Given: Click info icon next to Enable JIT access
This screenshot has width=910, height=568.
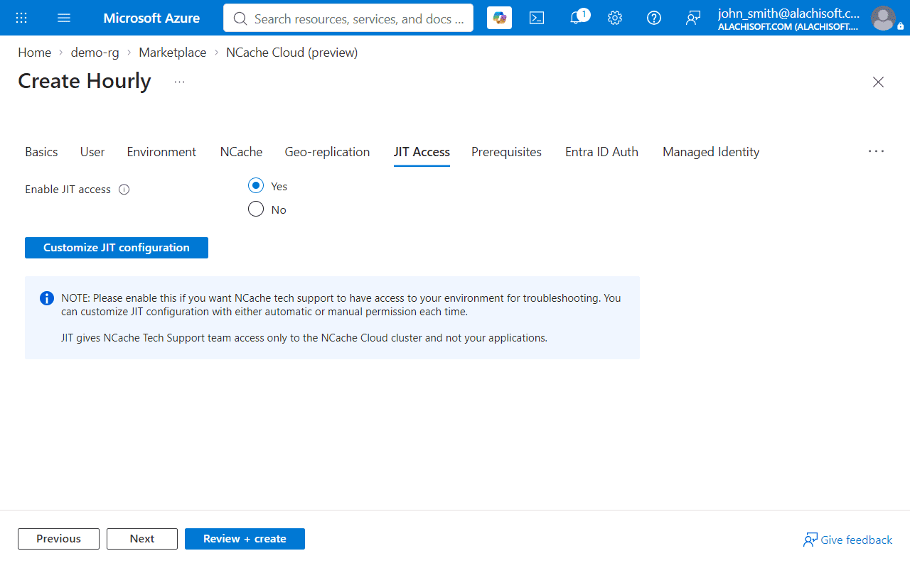Looking at the screenshot, I should [124, 190].
